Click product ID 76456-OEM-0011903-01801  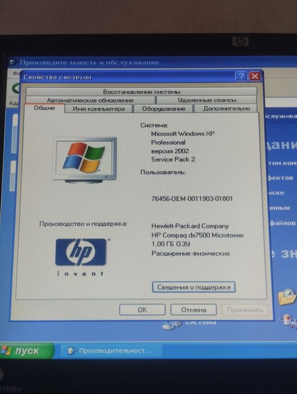(192, 199)
